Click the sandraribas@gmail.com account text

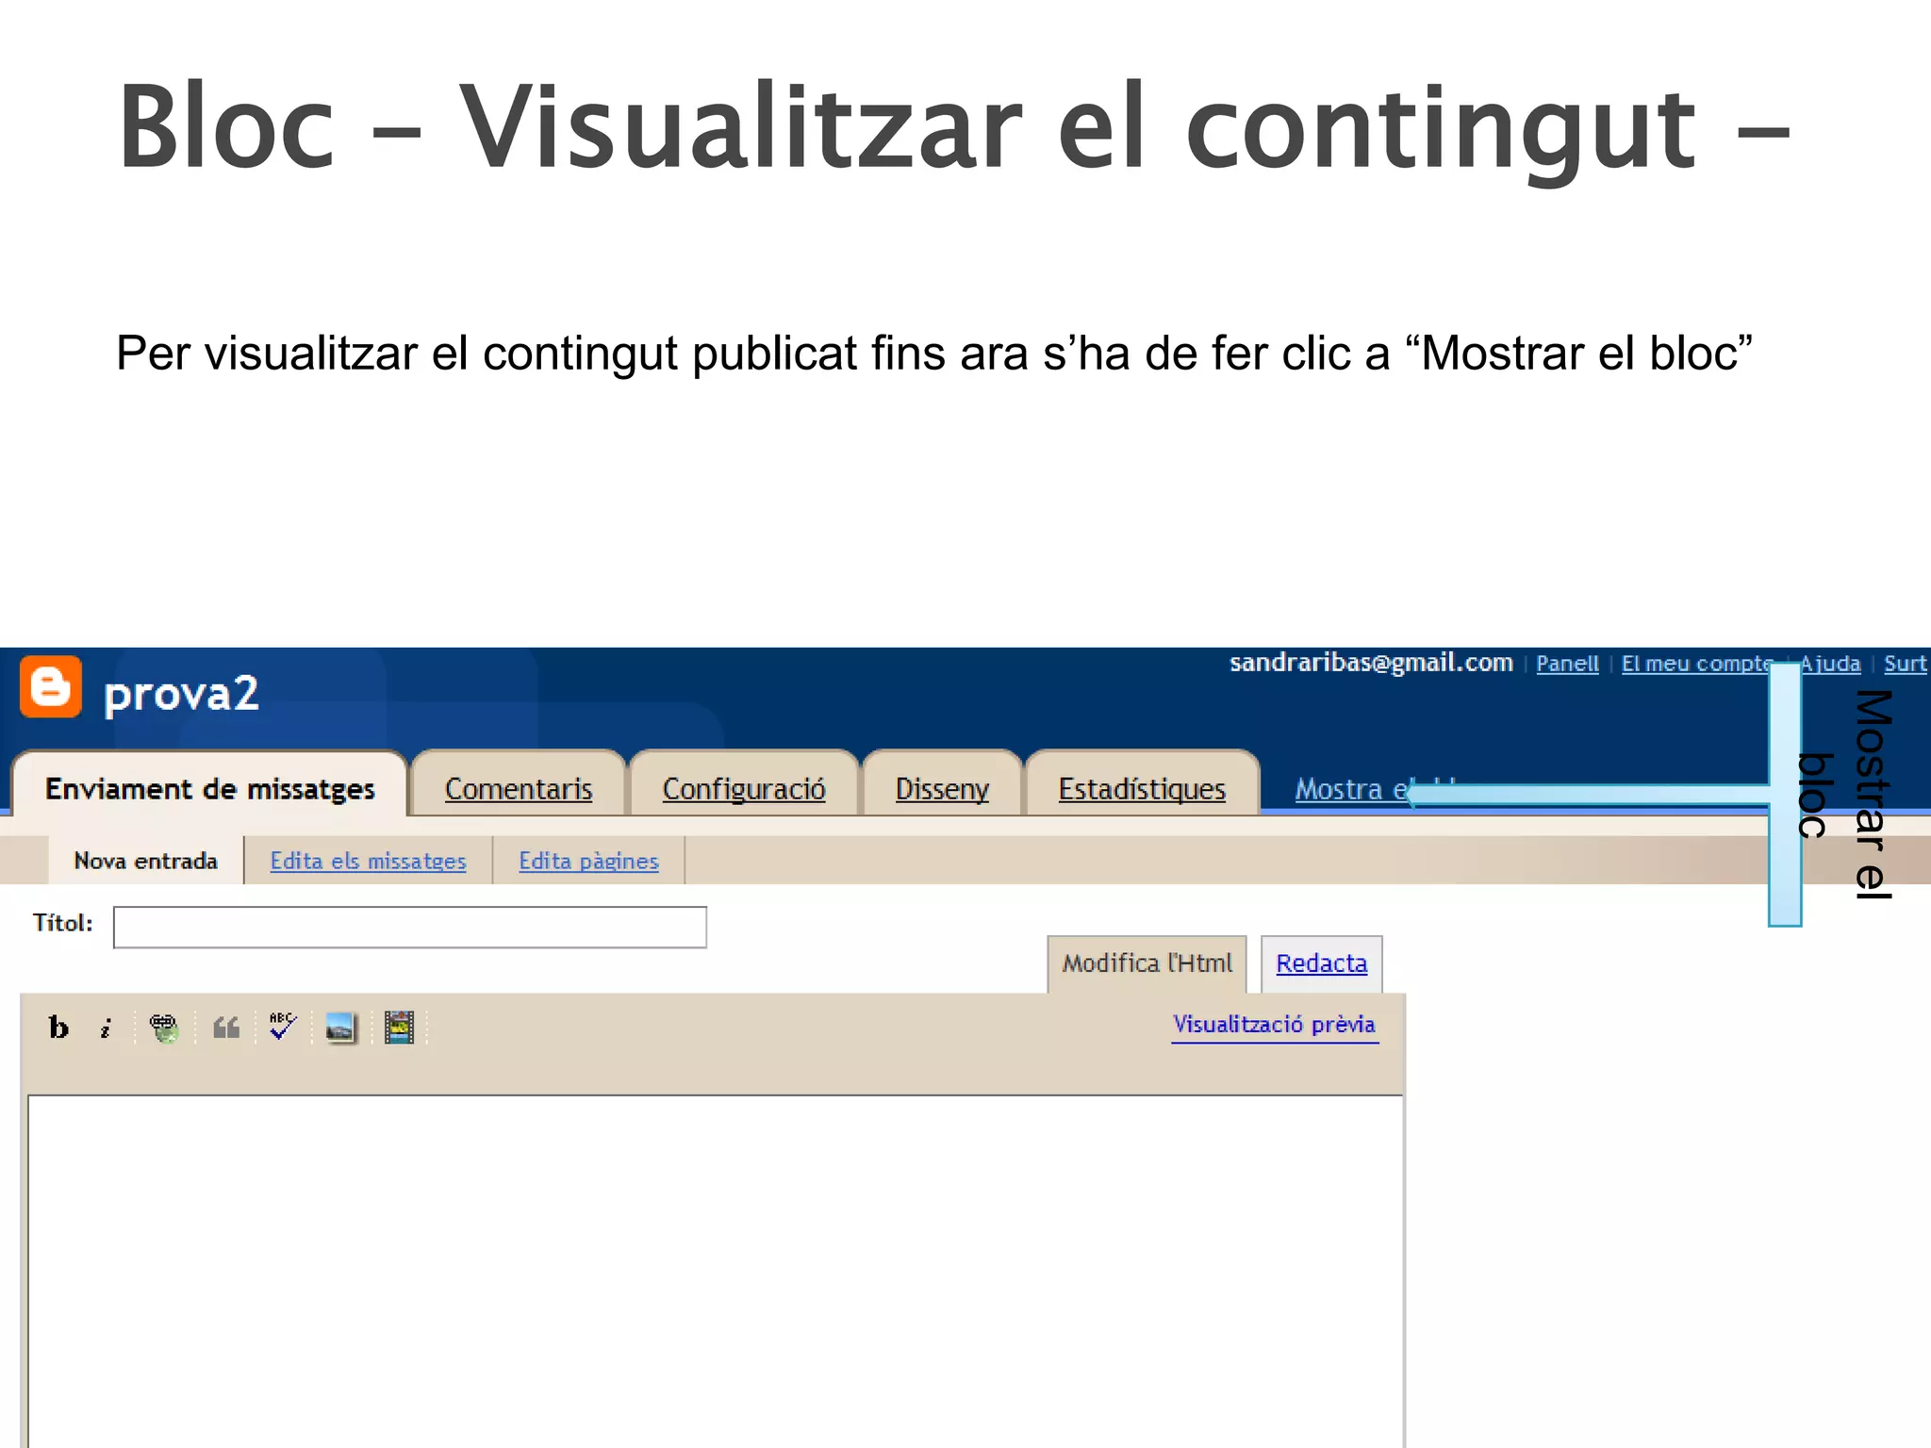[x=1371, y=663]
